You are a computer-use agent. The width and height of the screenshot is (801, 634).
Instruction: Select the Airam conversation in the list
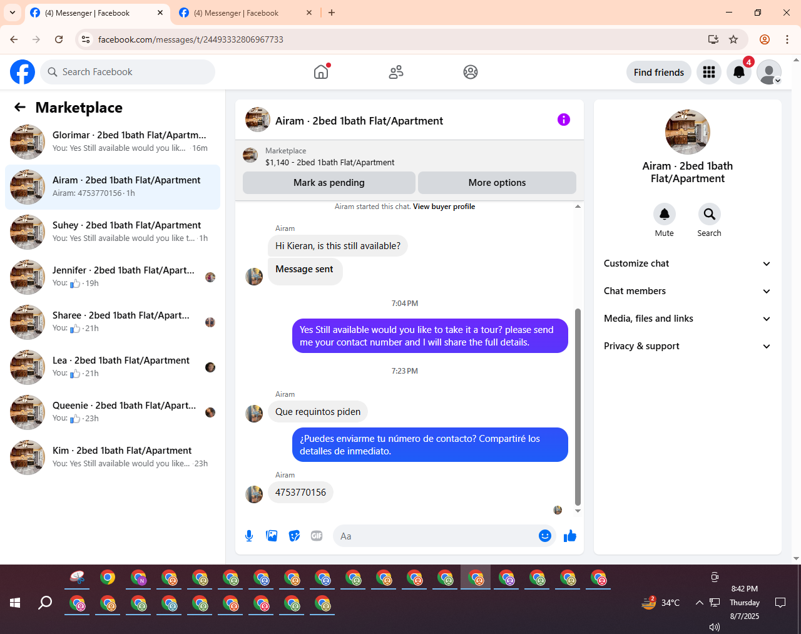(x=113, y=187)
